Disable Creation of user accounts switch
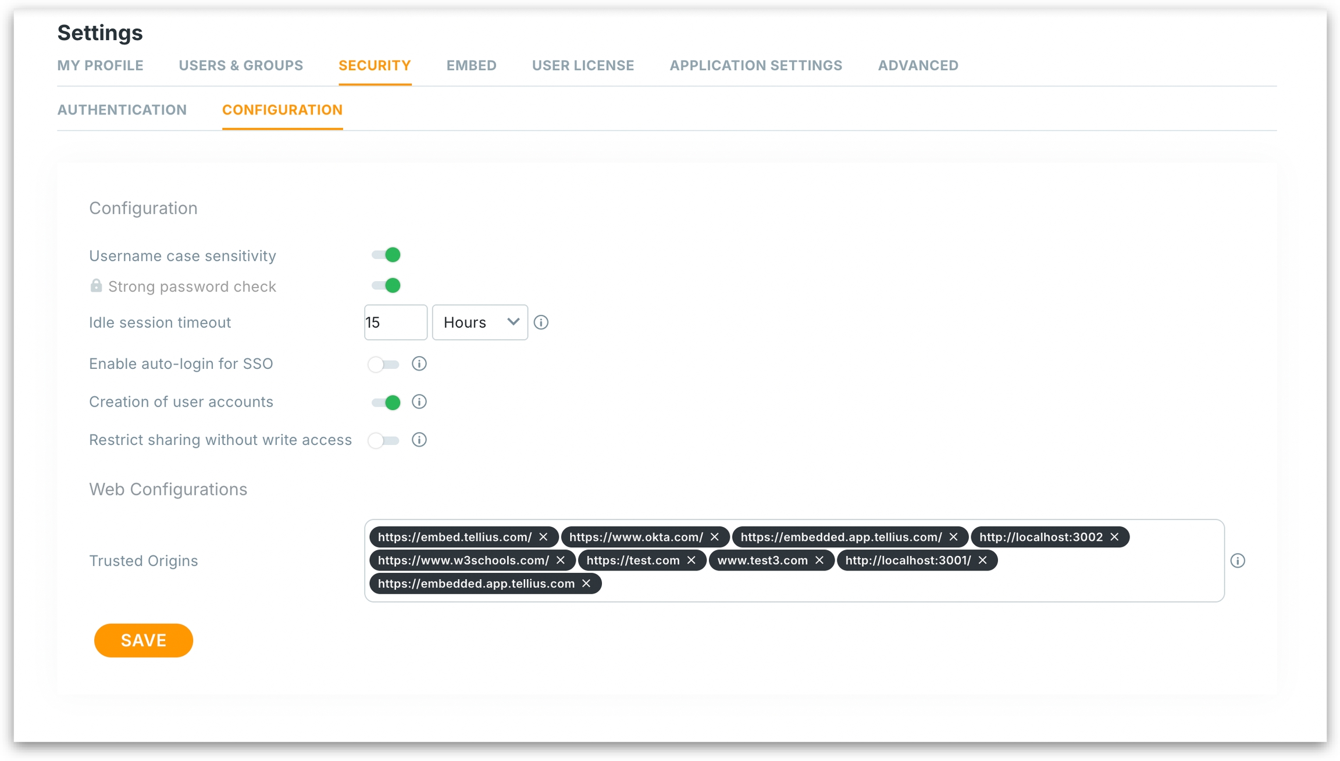1340x761 pixels. click(386, 402)
